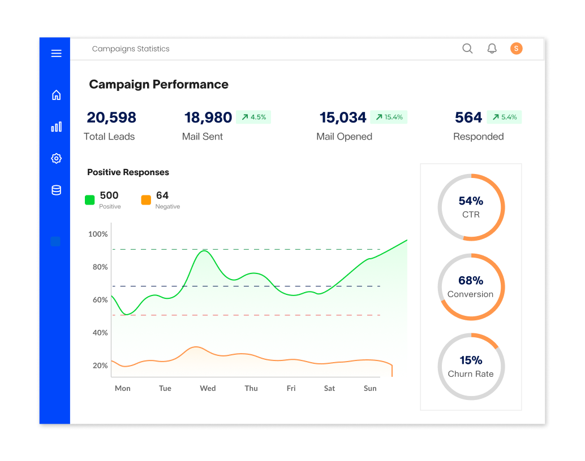Click the green line peak above Wed
This screenshot has width=585, height=461.
204,251
